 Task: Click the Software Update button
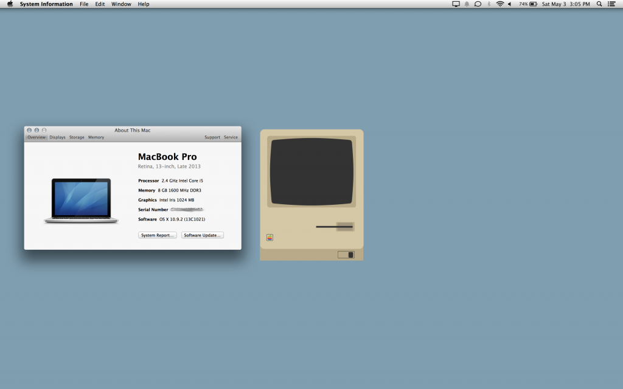[x=203, y=235]
